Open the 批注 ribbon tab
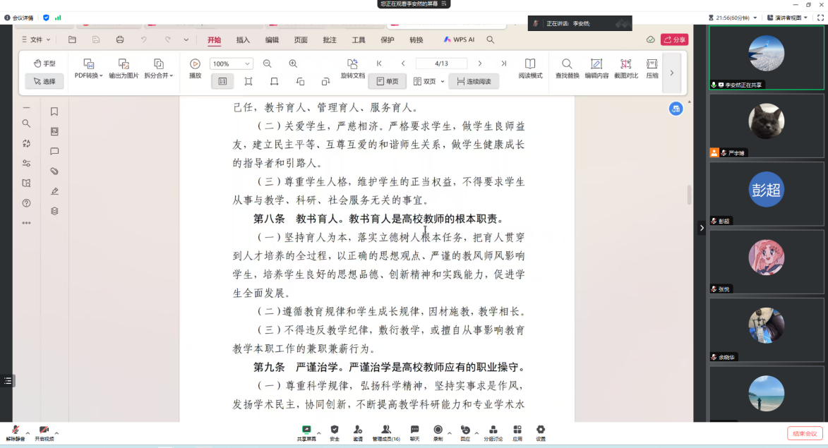The height and width of the screenshot is (448, 828). (330, 40)
